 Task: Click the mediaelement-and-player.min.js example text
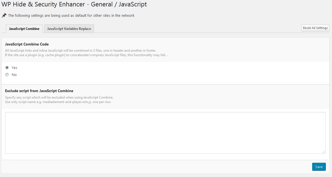[x=67, y=102]
